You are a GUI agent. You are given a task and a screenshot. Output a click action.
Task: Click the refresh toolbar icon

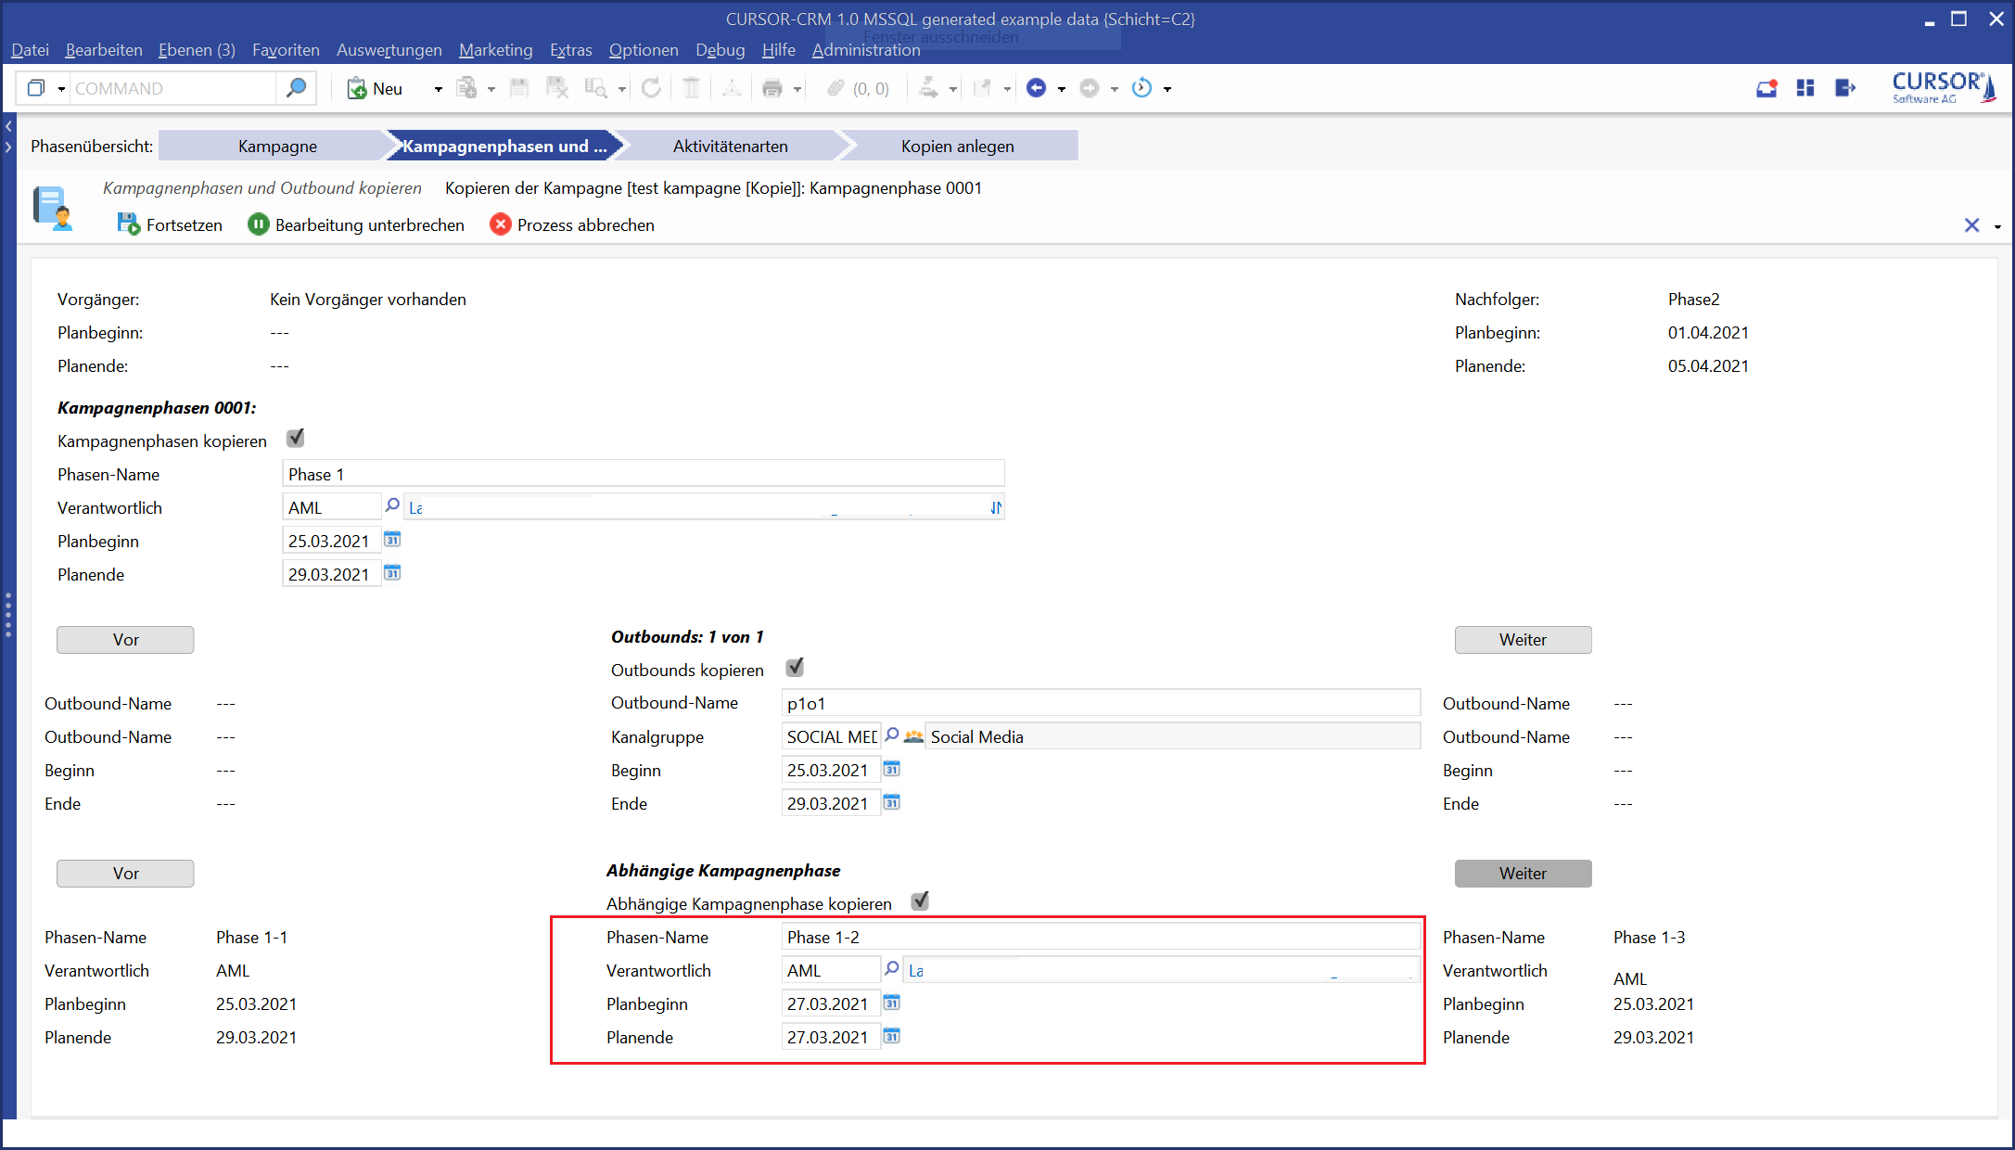pyautogui.click(x=651, y=88)
